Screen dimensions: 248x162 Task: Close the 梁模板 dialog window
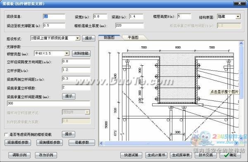(240, 3)
